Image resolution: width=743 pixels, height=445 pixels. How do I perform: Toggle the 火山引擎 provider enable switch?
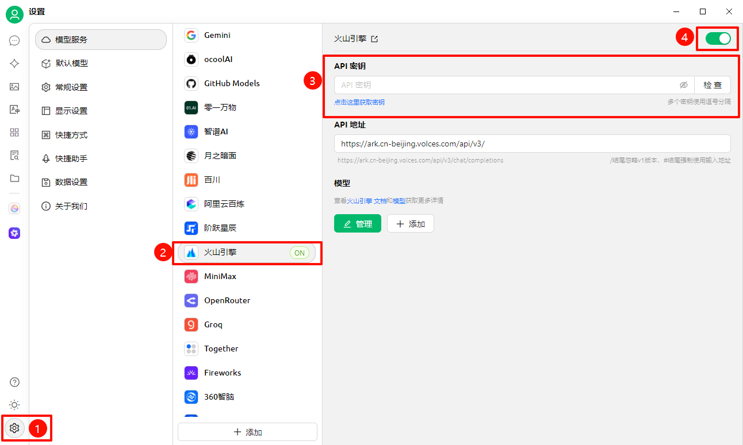pos(718,38)
